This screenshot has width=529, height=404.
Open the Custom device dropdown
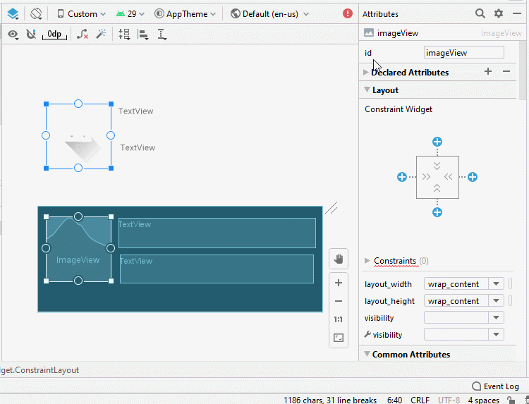(81, 14)
